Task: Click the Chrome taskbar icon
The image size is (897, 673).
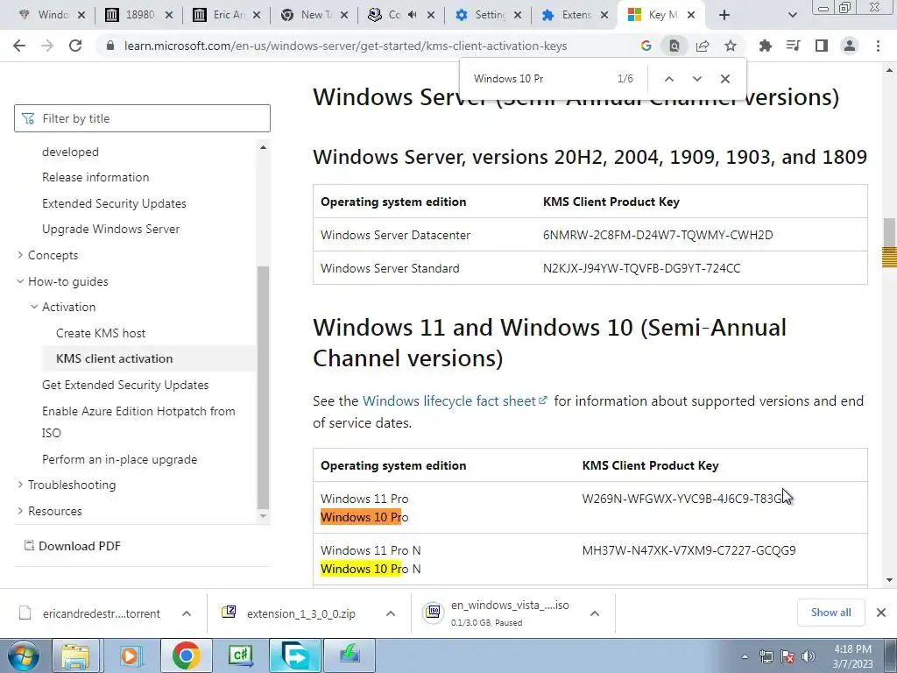Action: (x=186, y=655)
